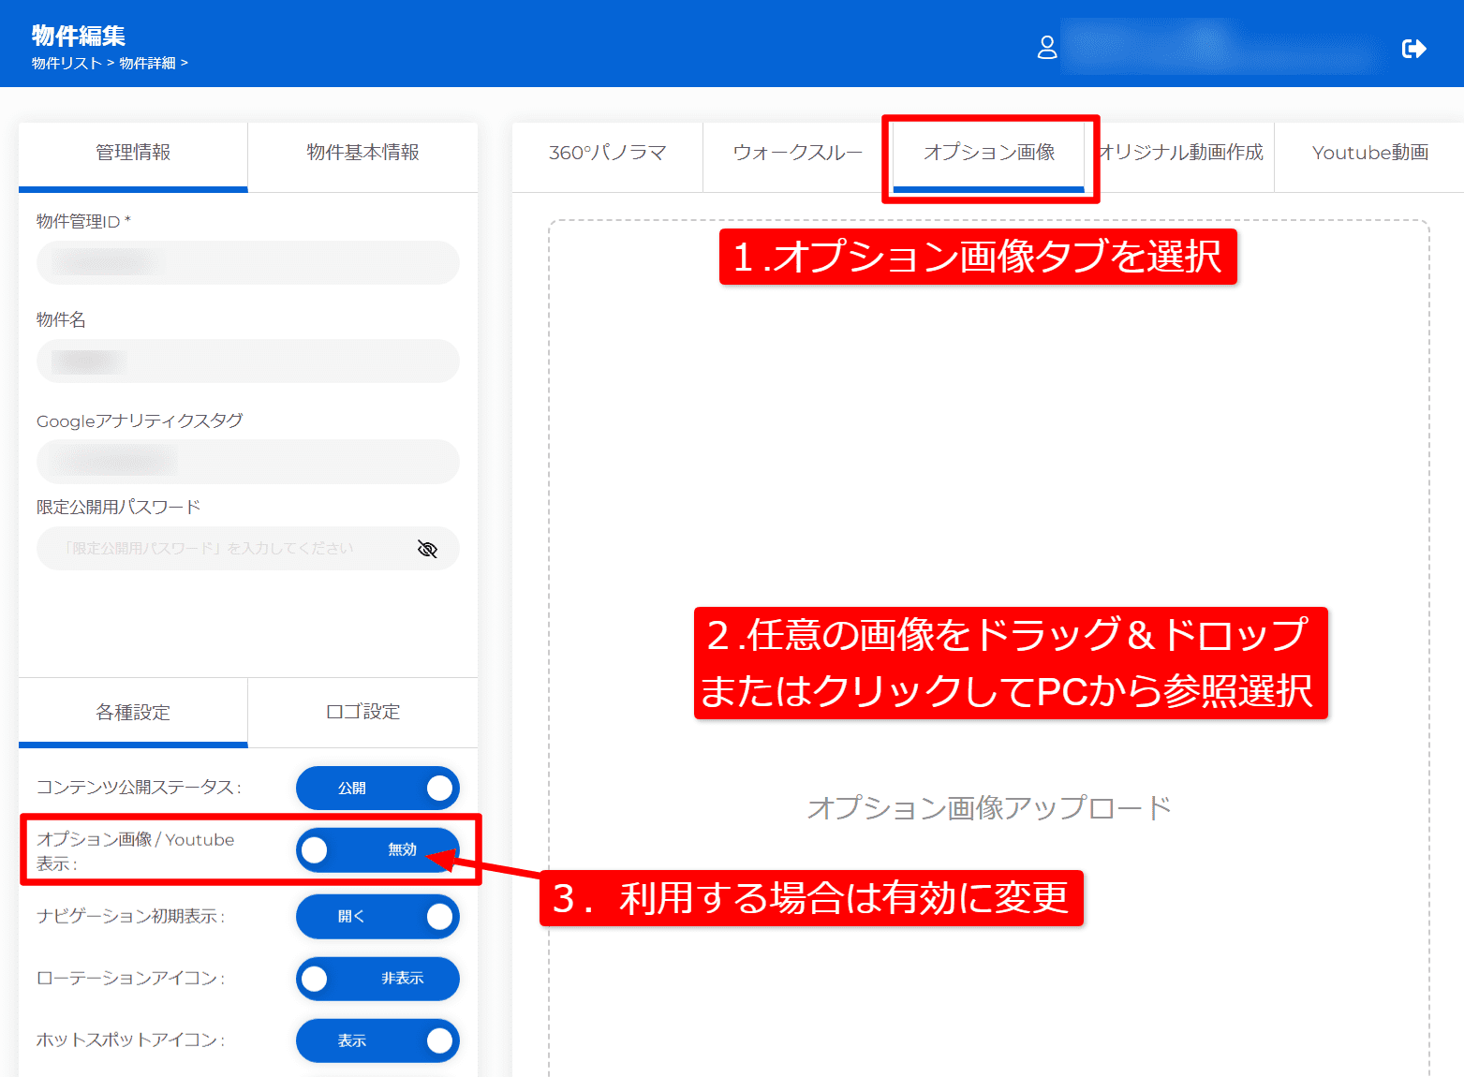Toggle ホットスポットアイコン display switch
This screenshot has width=1464, height=1077.
tap(377, 1040)
